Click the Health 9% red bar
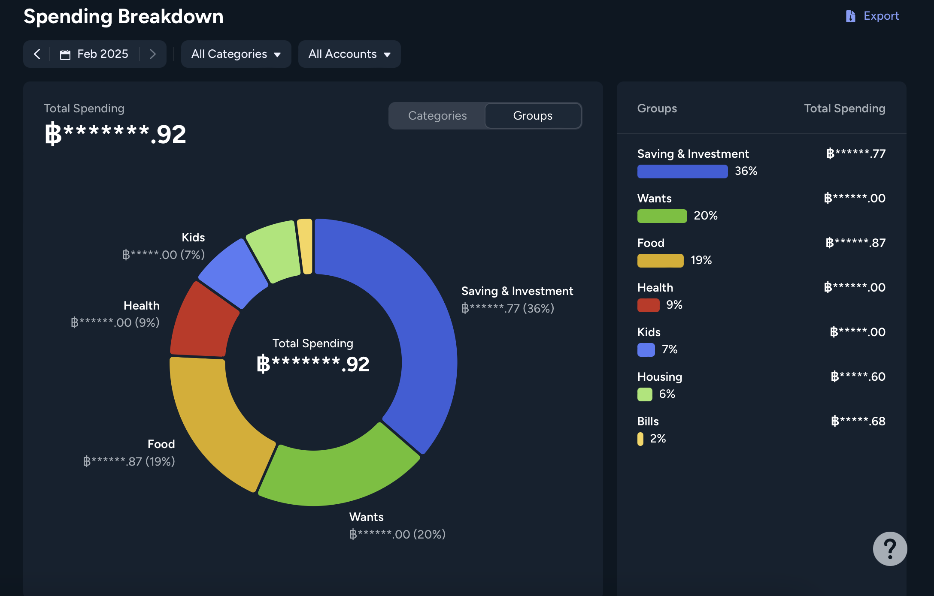934x596 pixels. [x=649, y=305]
